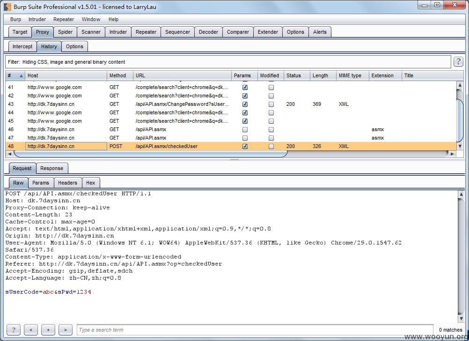
Task: Toggle Modified checkbox for row 42
Action: pyautogui.click(x=271, y=96)
